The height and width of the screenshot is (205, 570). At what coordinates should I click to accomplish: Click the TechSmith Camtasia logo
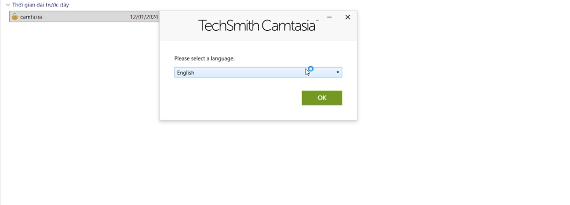coord(257,26)
